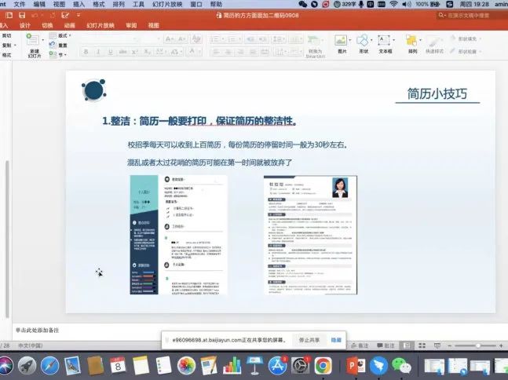Viewport: 508px width, 380px height.
Task: Click the 隐藏 (Hide) link in sharing bar
Action: pyautogui.click(x=336, y=340)
